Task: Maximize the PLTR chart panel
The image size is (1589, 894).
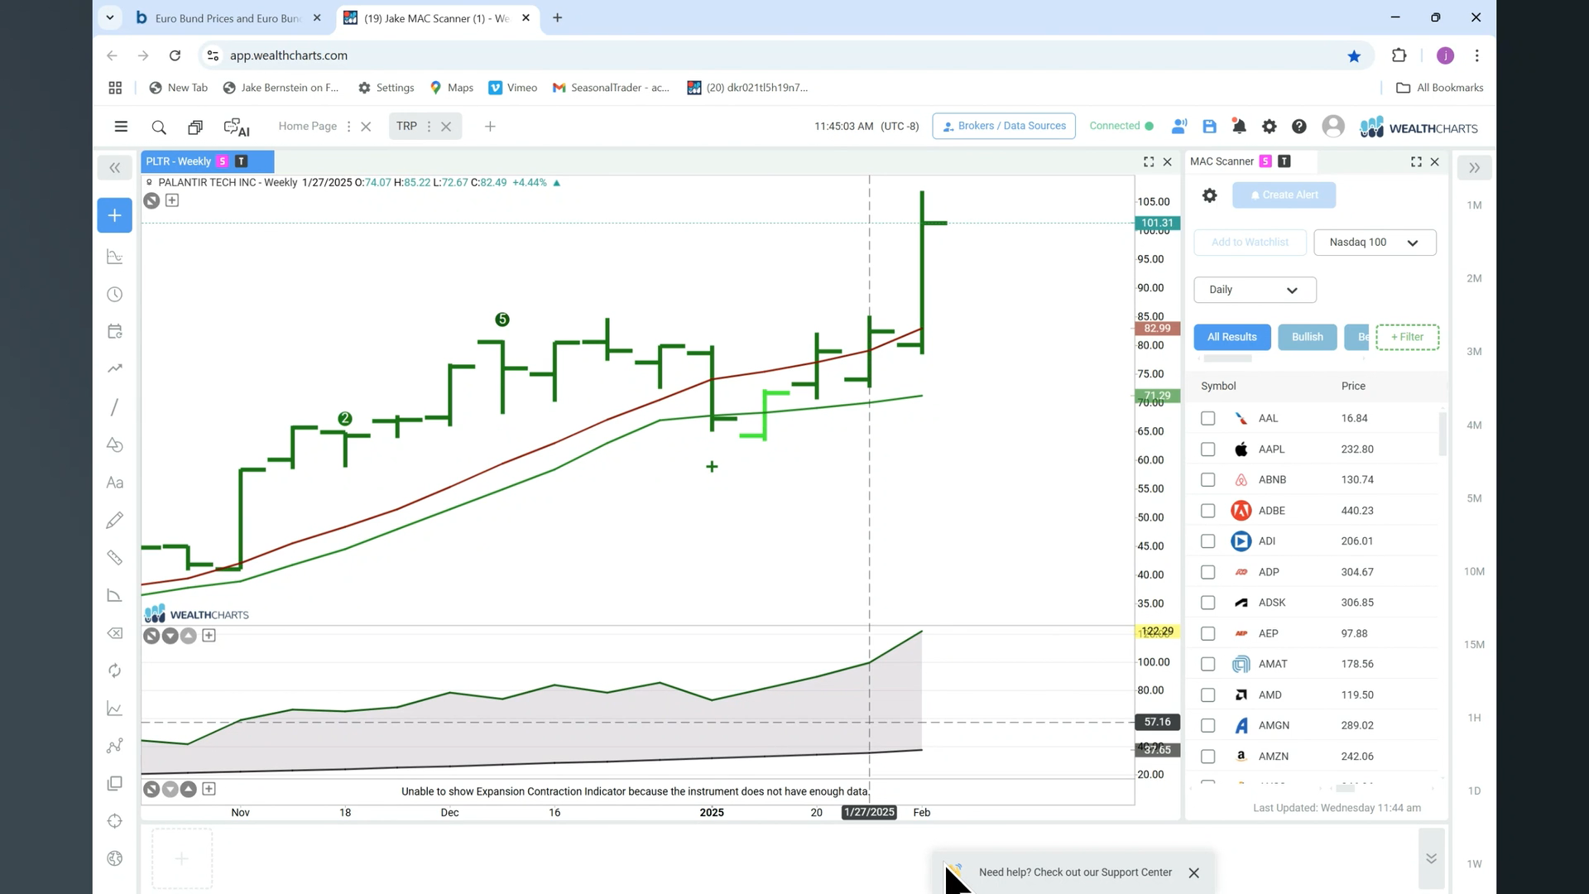Action: 1149,162
